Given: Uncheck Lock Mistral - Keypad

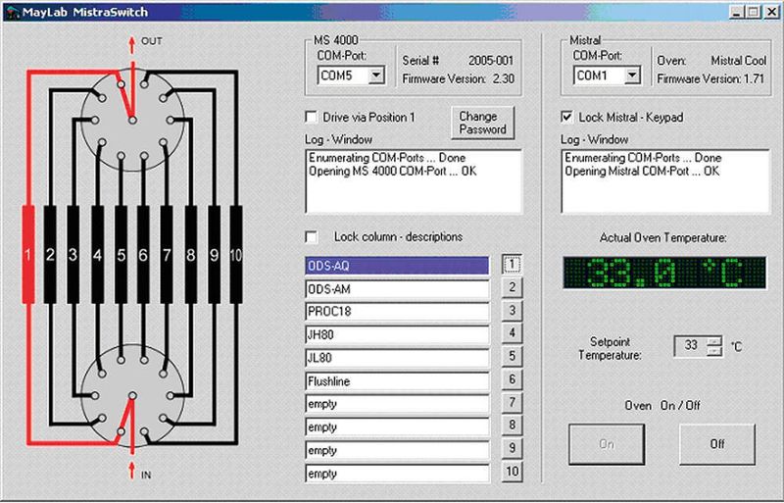Looking at the screenshot, I should pos(566,117).
